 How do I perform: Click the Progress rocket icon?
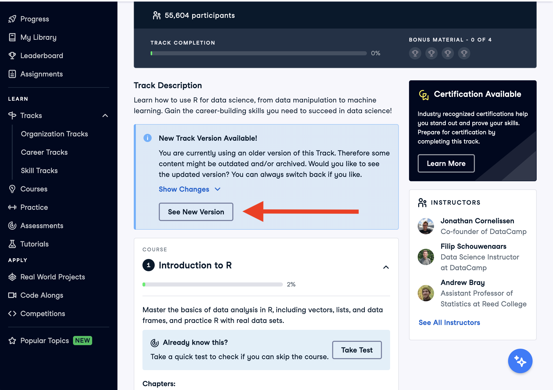12,19
